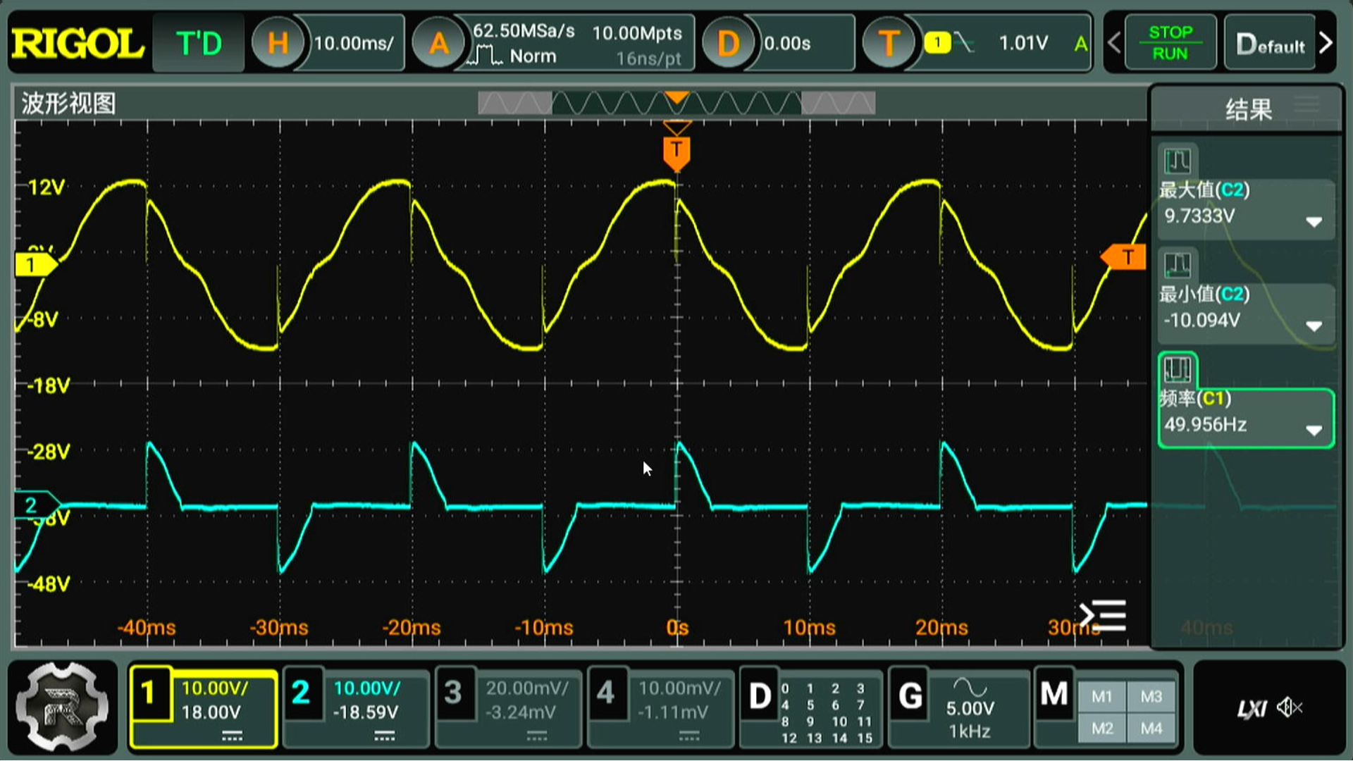Click the orange A acquisition icon
This screenshot has width=1353, height=761.
click(x=438, y=44)
